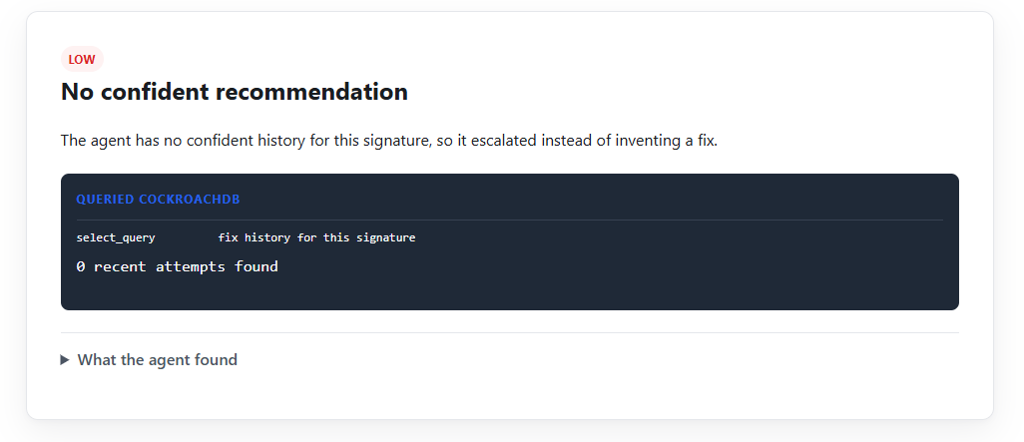
Task: Click the number 0 in the attempts result
Action: click(80, 266)
